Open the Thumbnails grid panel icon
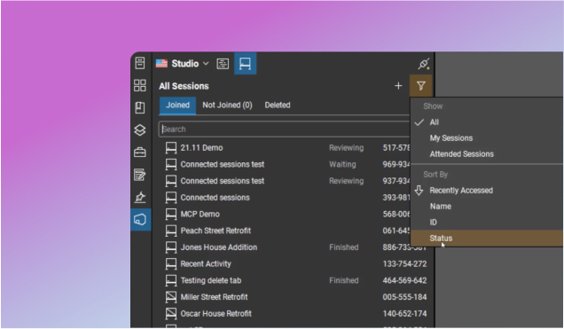Screen dimensions: 564x329 (140, 85)
